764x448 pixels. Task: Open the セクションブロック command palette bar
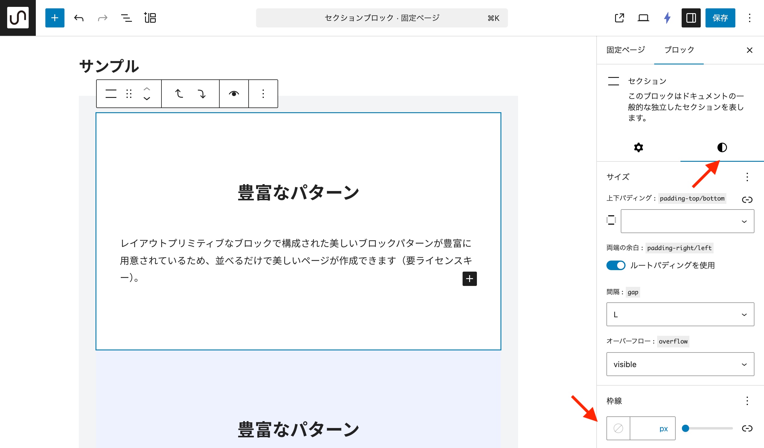click(x=381, y=18)
